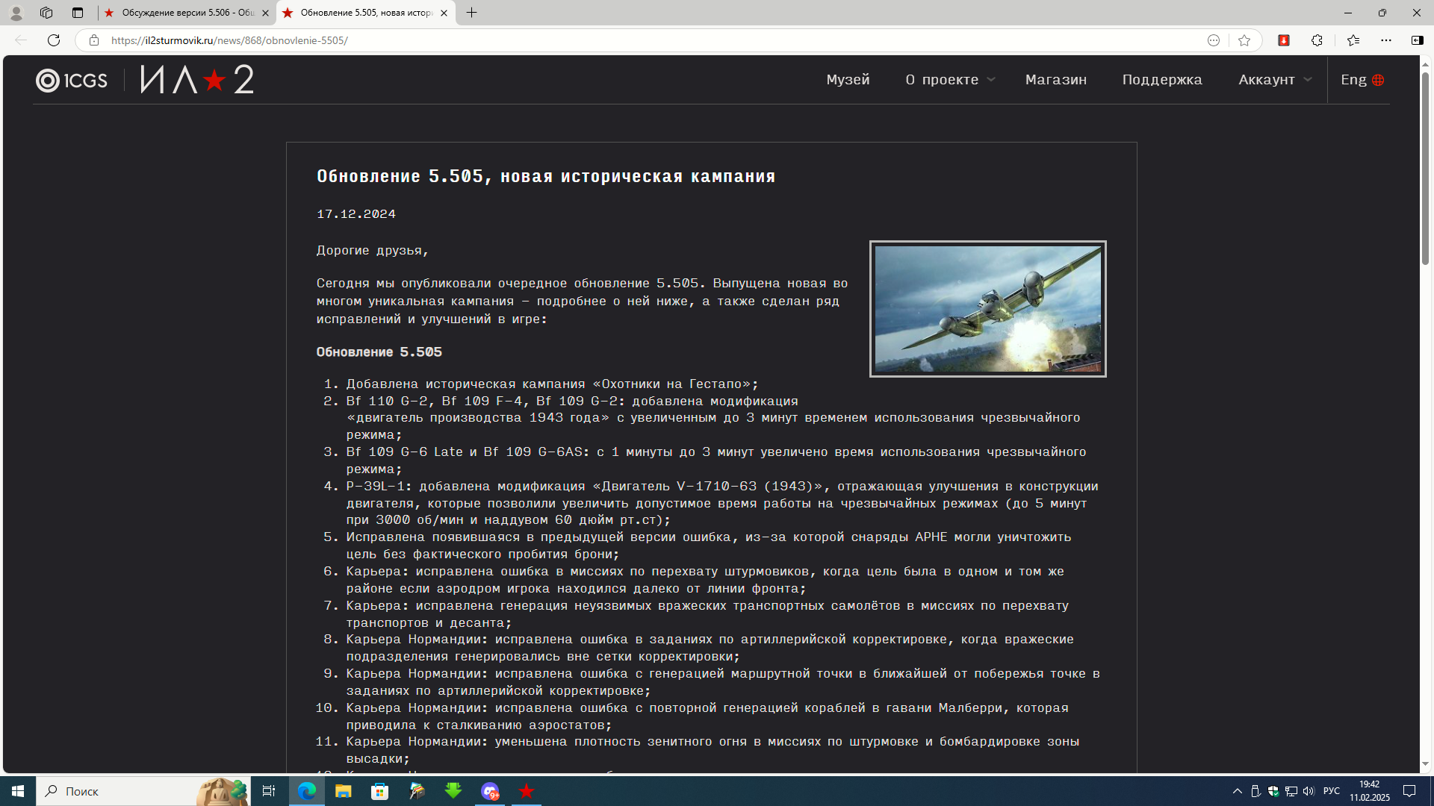Show hidden system tray icons
The width and height of the screenshot is (1434, 806).
(1237, 791)
